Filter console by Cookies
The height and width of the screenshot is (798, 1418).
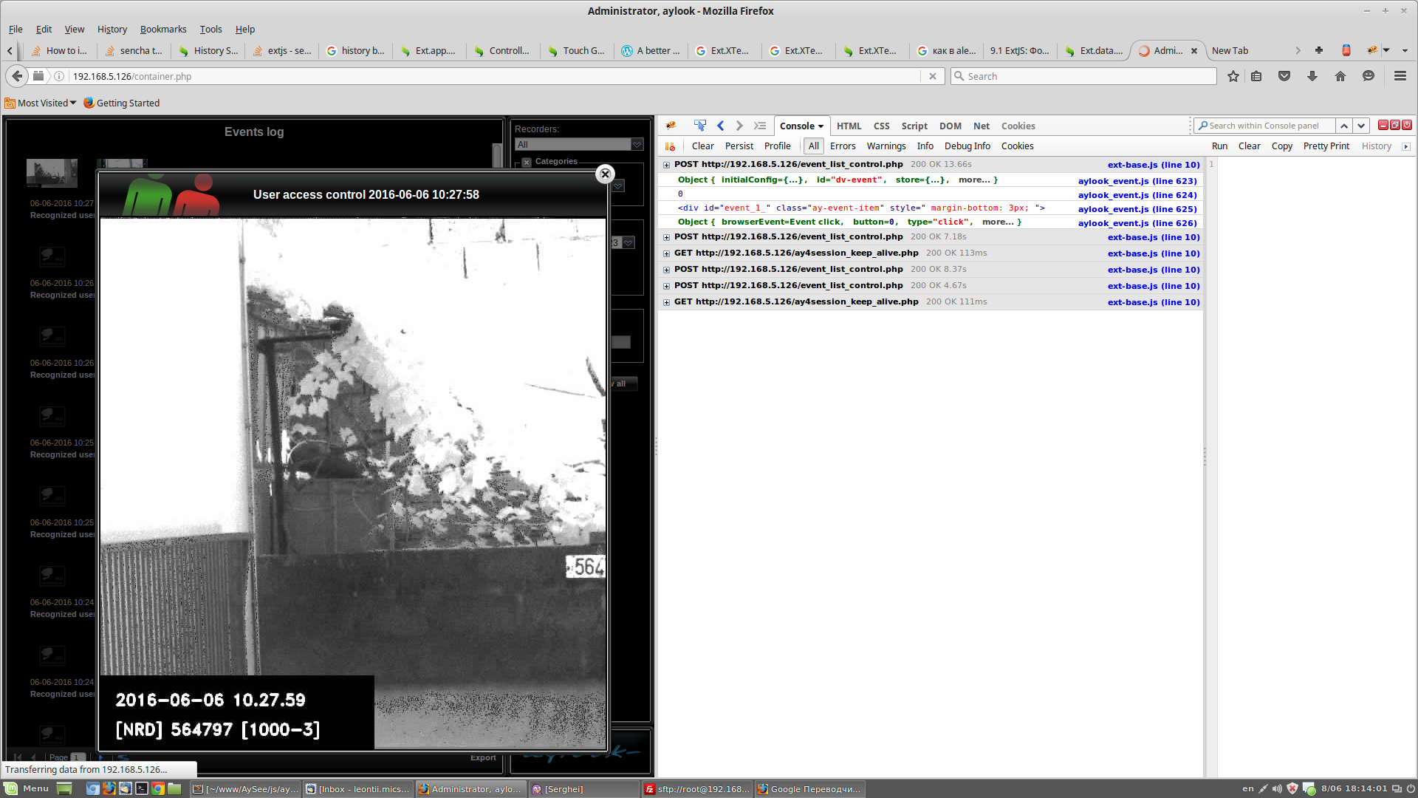(1017, 146)
